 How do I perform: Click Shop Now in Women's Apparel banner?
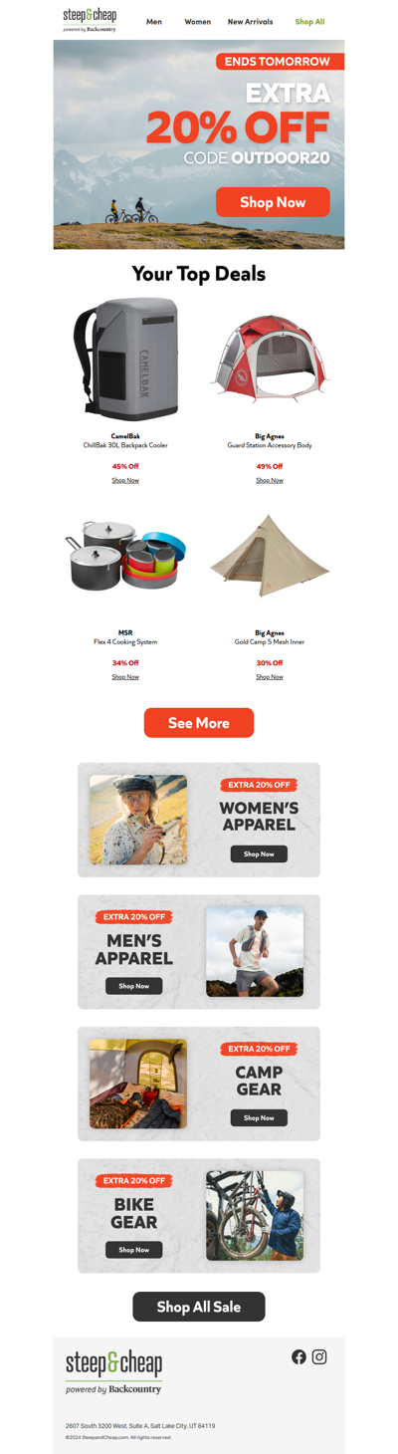[x=259, y=853]
